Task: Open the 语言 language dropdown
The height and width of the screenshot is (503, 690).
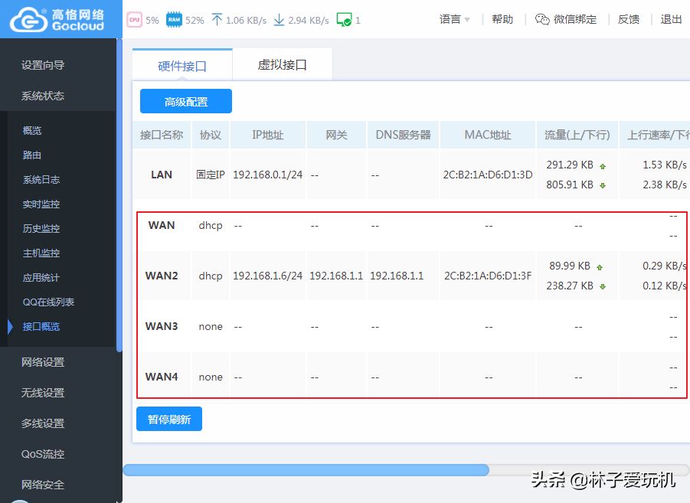Action: (x=455, y=20)
